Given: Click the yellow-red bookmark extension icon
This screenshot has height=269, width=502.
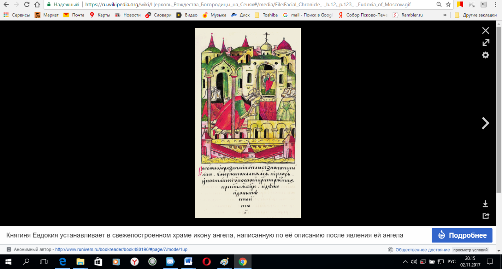Looking at the screenshot, I should tap(460, 5).
